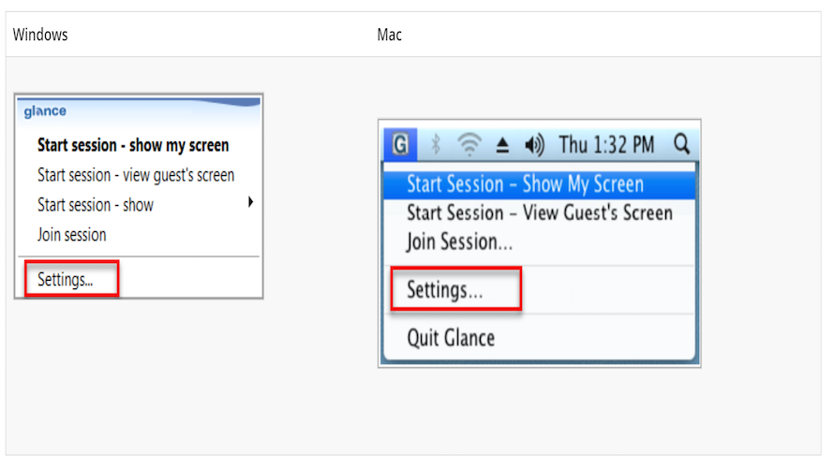Screen dimensions: 834x468
Task: Open 'Settings...' in the Mac Glance menu
Action: coord(445,290)
